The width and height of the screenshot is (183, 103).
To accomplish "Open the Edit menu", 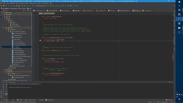I will [x=5, y=3].
